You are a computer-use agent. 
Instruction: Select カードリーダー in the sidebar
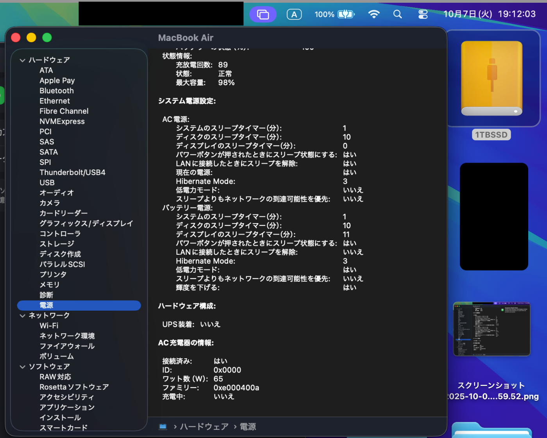(64, 213)
